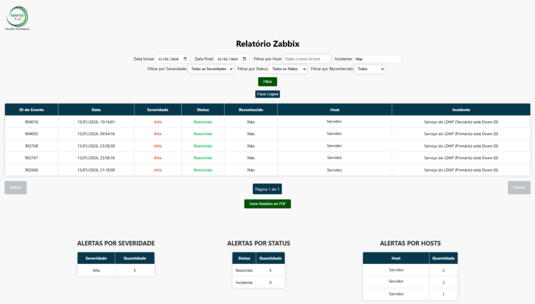Click the Data Inicial date field
This screenshot has width=535, height=304.
(x=170, y=59)
